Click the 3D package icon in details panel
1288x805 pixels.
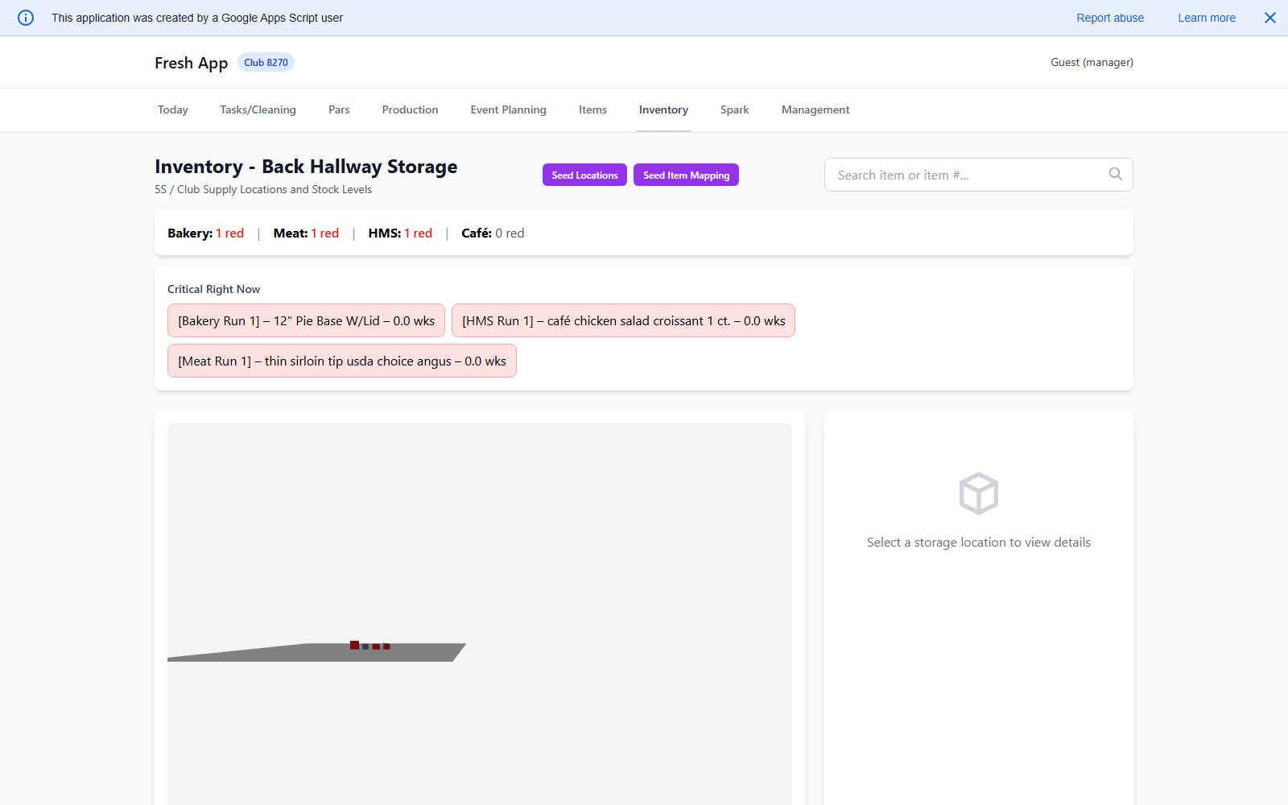(978, 493)
